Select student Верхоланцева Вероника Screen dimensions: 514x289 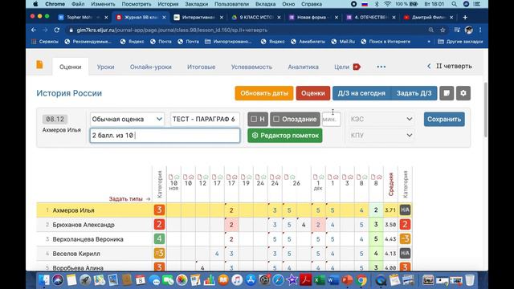(x=88, y=239)
